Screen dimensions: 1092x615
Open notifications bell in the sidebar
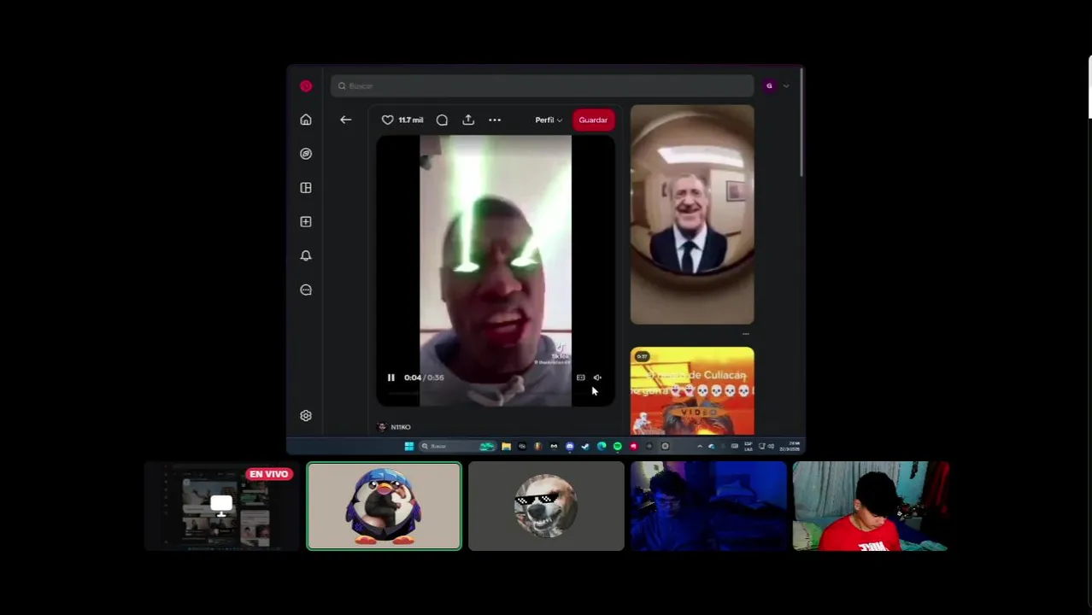pyautogui.click(x=306, y=255)
